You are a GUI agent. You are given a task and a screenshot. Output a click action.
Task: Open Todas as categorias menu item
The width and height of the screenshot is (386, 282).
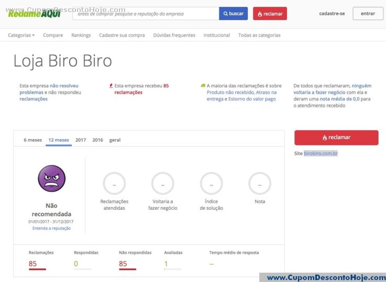tap(259, 35)
